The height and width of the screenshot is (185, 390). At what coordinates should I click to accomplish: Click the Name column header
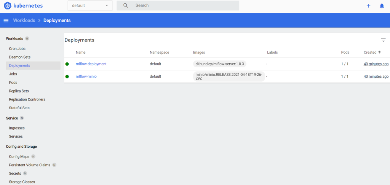click(81, 53)
